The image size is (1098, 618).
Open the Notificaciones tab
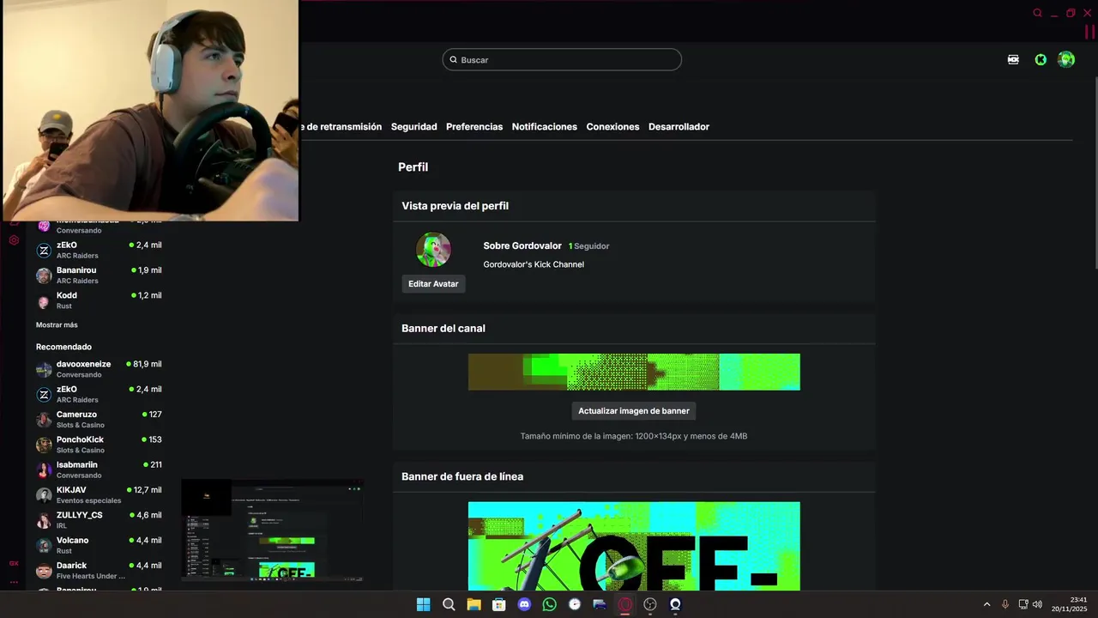(545, 126)
